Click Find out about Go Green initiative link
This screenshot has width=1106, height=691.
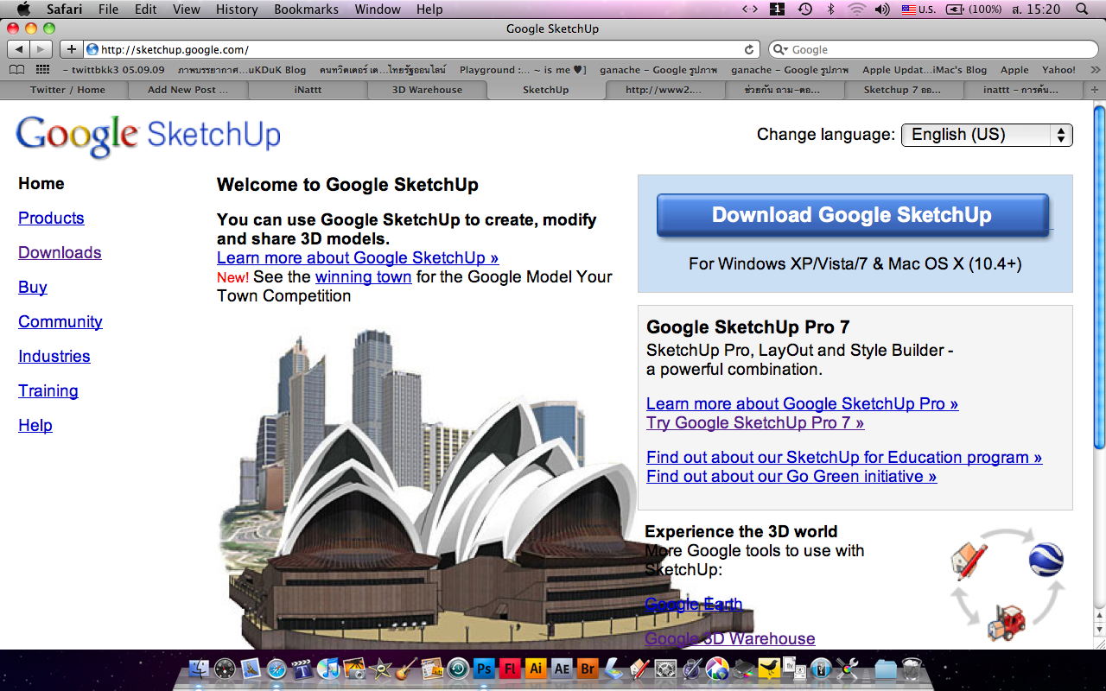(791, 477)
